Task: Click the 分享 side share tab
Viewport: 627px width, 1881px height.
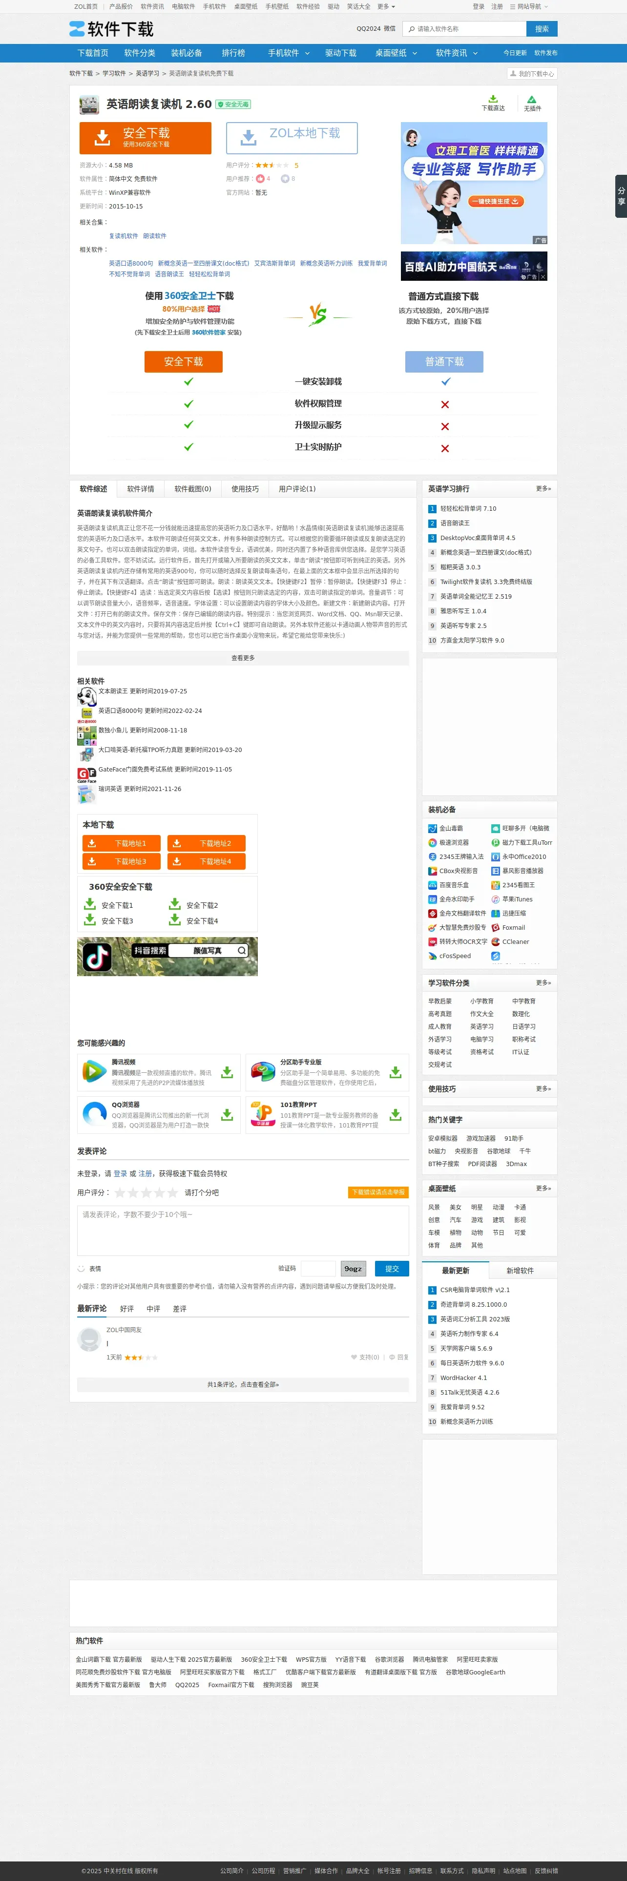Action: 621,196
